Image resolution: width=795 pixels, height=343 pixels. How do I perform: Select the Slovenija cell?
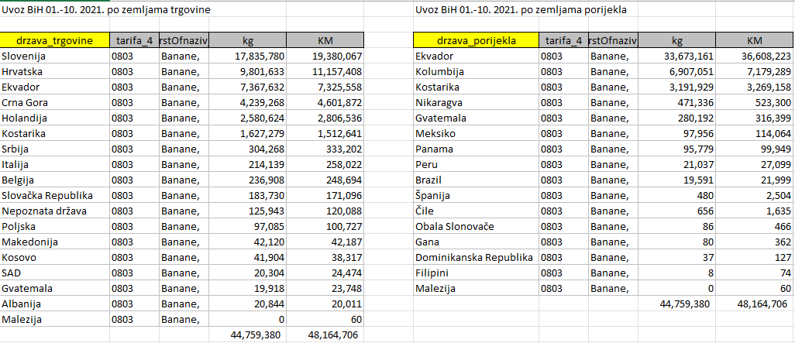(55, 57)
